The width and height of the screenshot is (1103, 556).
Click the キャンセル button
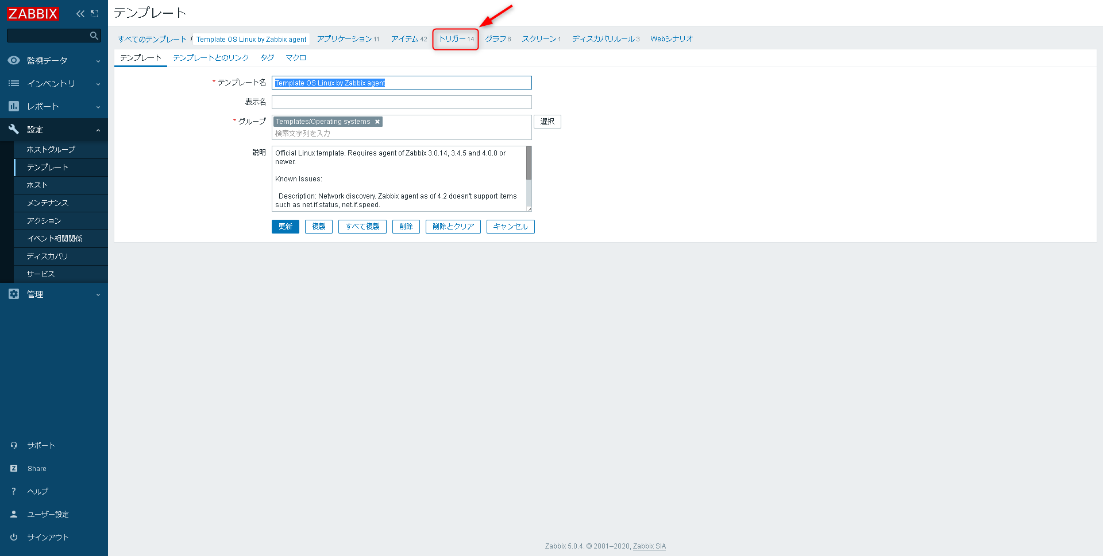click(511, 227)
